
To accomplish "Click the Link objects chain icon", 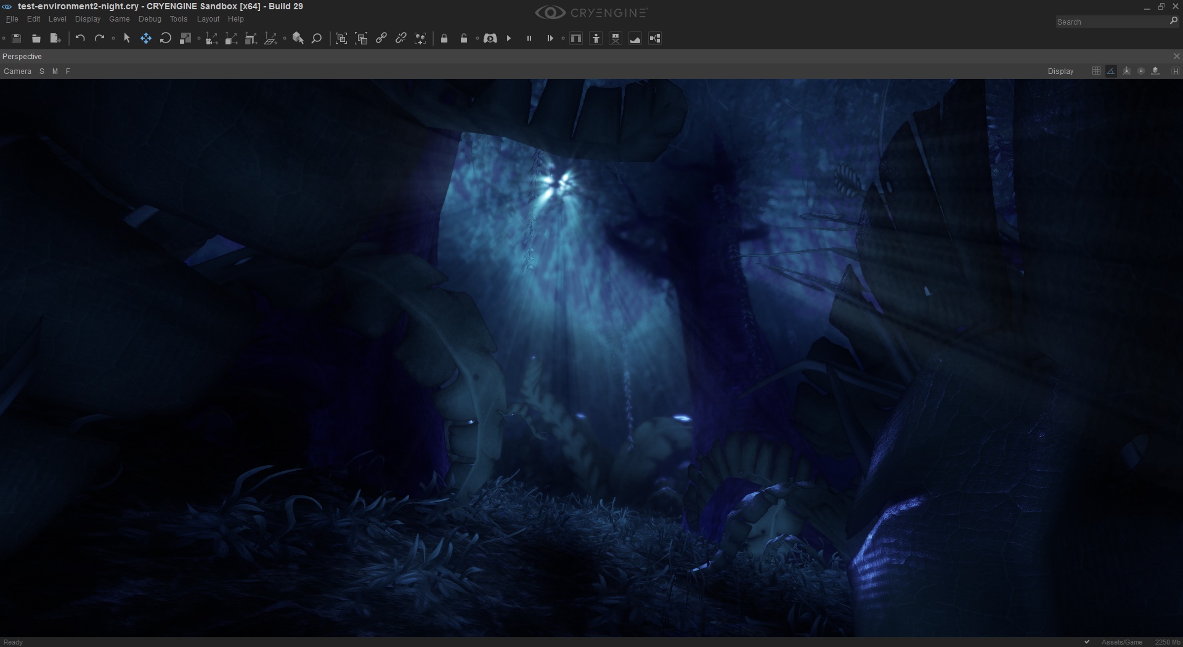I will point(381,38).
